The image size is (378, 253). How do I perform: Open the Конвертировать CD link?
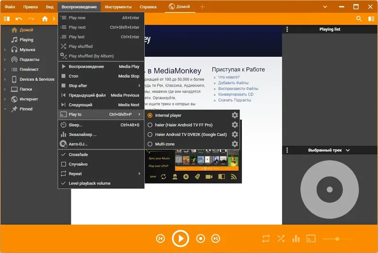click(236, 94)
